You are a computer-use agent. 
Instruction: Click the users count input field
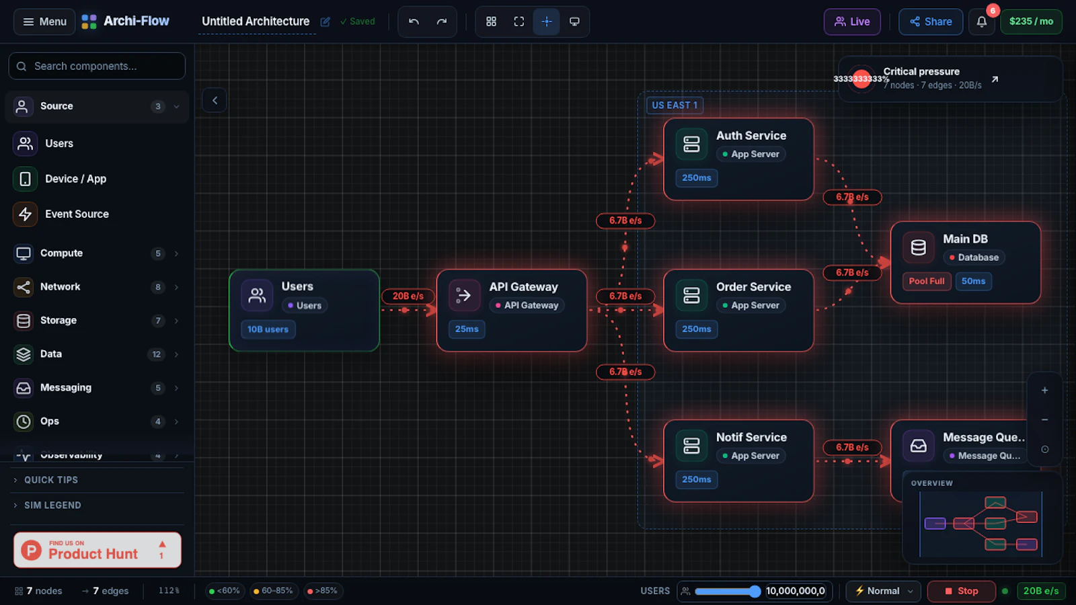(x=796, y=591)
